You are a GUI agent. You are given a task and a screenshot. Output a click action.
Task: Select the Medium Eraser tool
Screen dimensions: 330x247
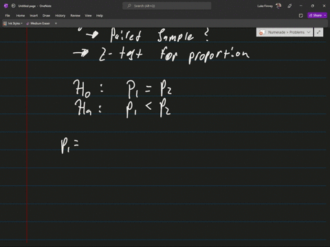pos(38,23)
